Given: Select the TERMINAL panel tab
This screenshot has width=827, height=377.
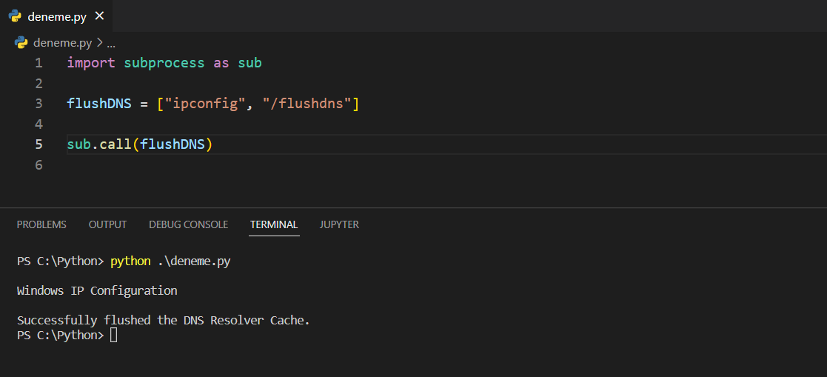Looking at the screenshot, I should pyautogui.click(x=274, y=224).
